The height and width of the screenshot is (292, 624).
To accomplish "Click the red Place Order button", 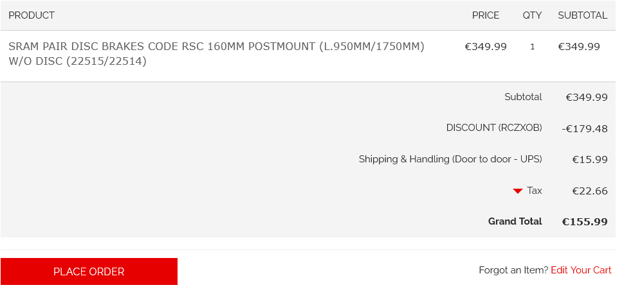I will coord(89,271).
